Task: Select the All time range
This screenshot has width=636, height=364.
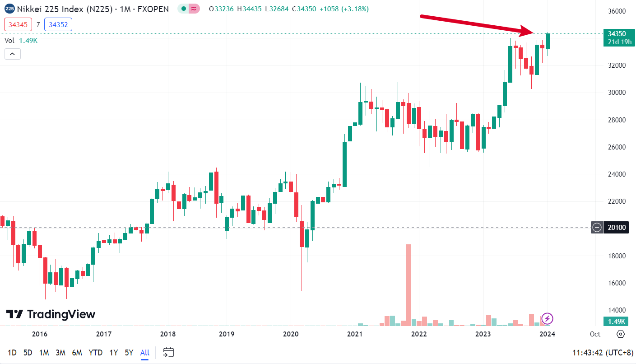Action: pyautogui.click(x=145, y=353)
